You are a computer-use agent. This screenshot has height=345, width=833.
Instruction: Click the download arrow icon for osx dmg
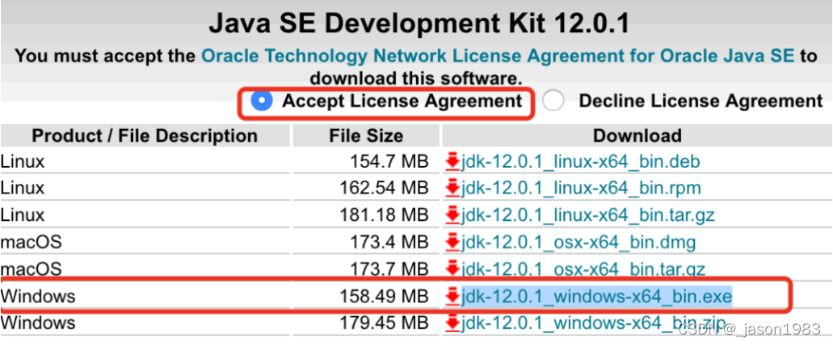pyautogui.click(x=452, y=243)
